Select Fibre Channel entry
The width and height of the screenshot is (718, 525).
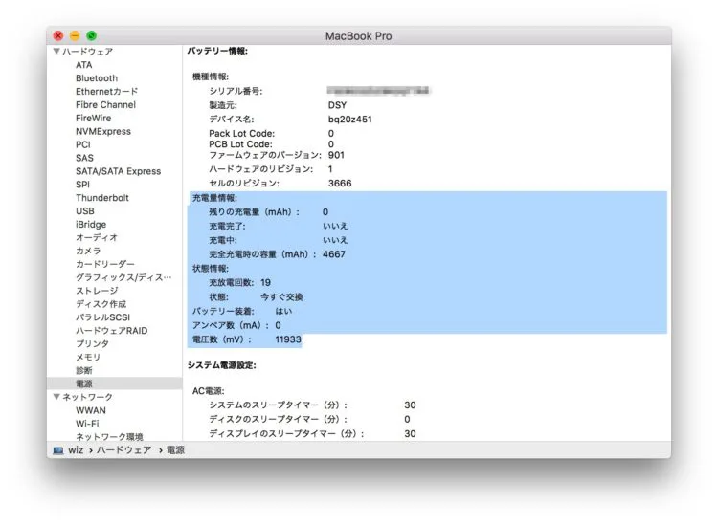[105, 105]
